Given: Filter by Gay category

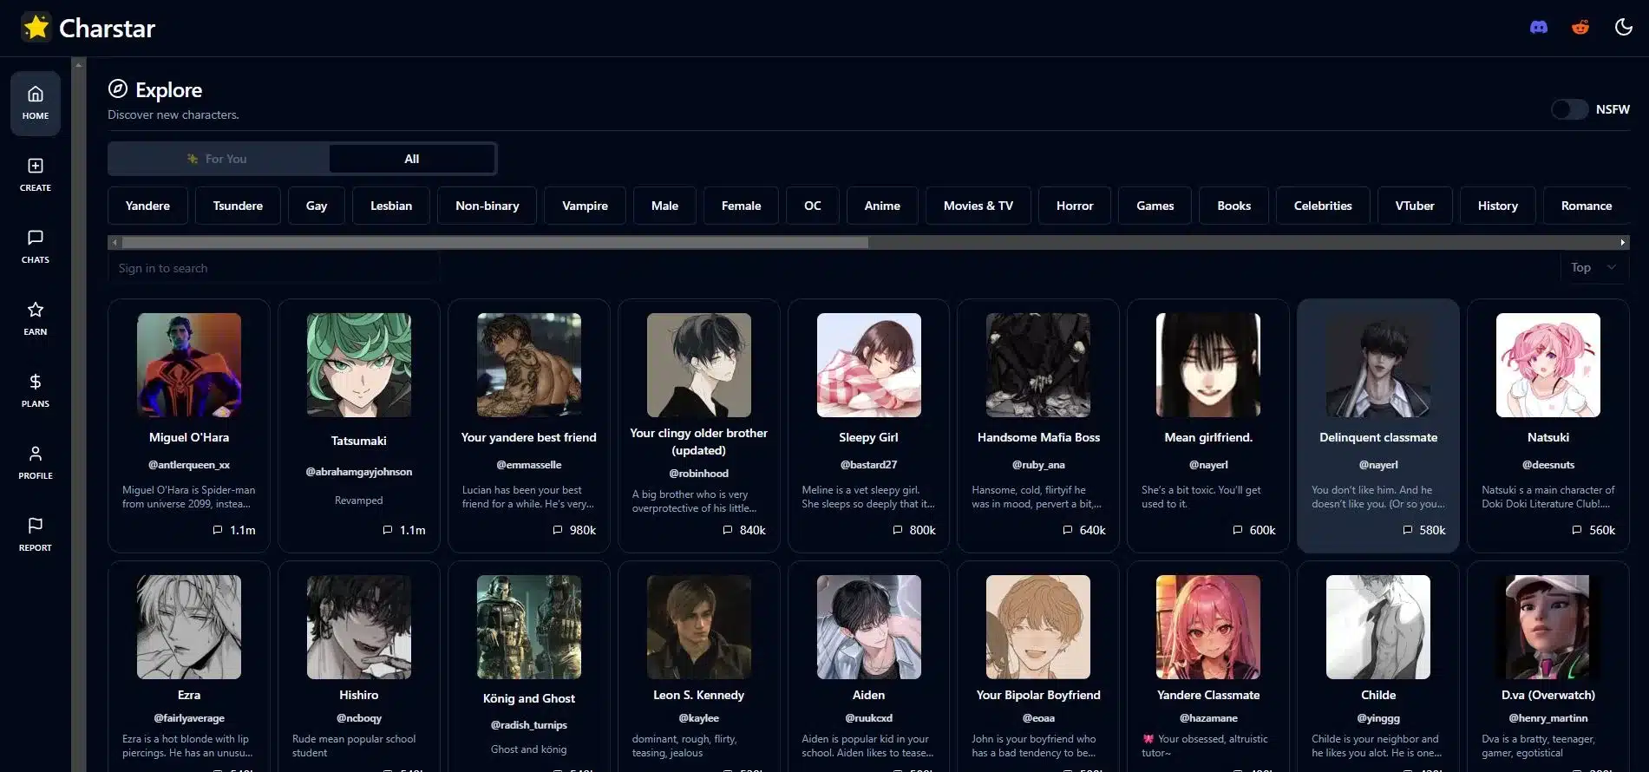Looking at the screenshot, I should click(x=317, y=206).
